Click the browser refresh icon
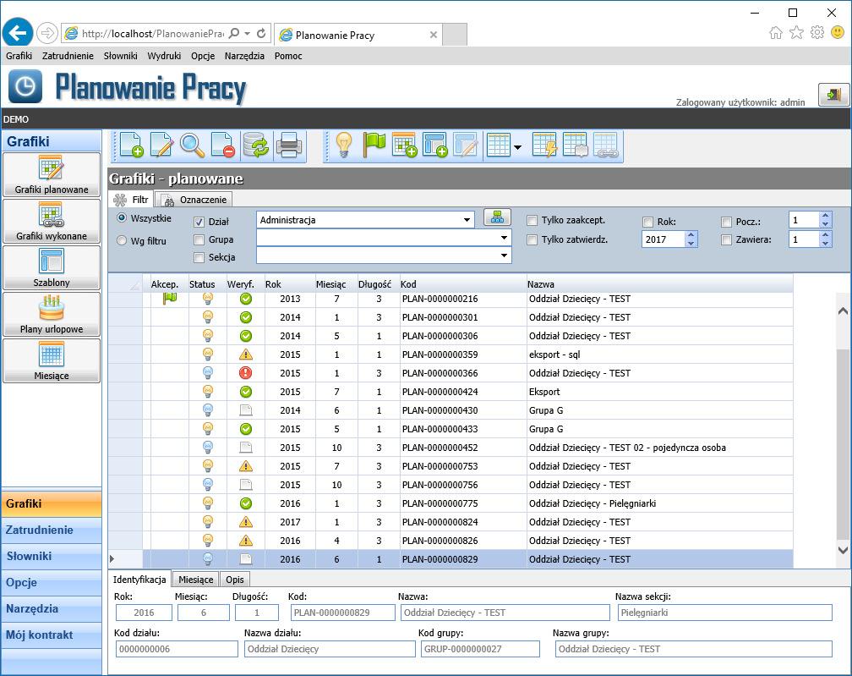Viewport: 852px width, 676px height. click(x=261, y=34)
